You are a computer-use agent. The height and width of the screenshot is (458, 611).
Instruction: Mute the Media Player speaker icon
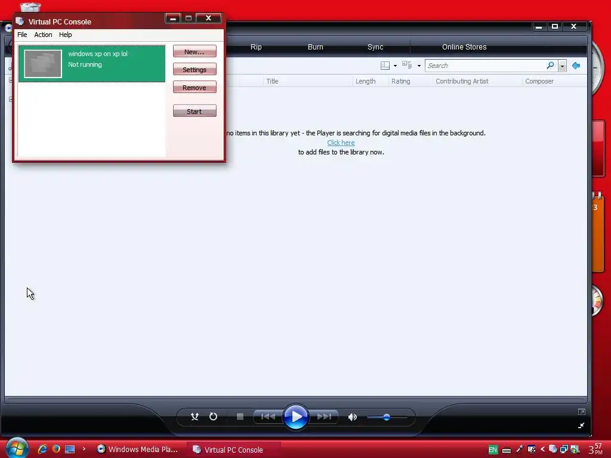tap(352, 417)
